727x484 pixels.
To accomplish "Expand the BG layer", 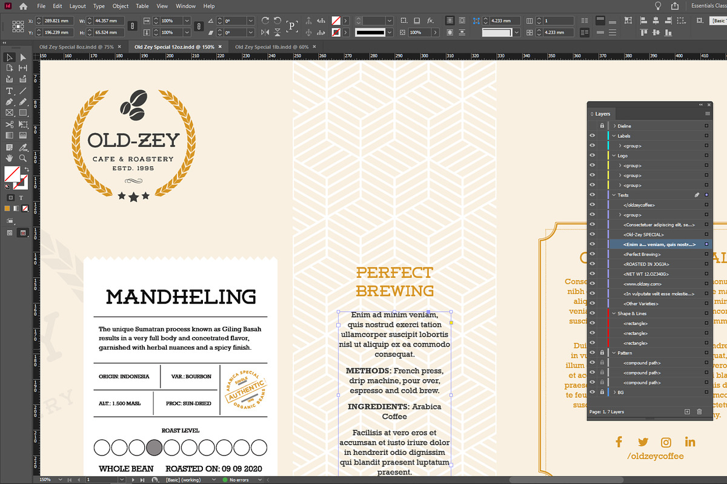I will [614, 393].
